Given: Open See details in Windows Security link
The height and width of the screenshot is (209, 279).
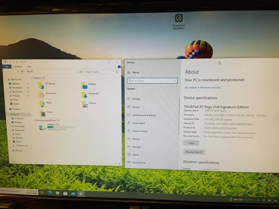Looking at the screenshot, I should coord(202,87).
